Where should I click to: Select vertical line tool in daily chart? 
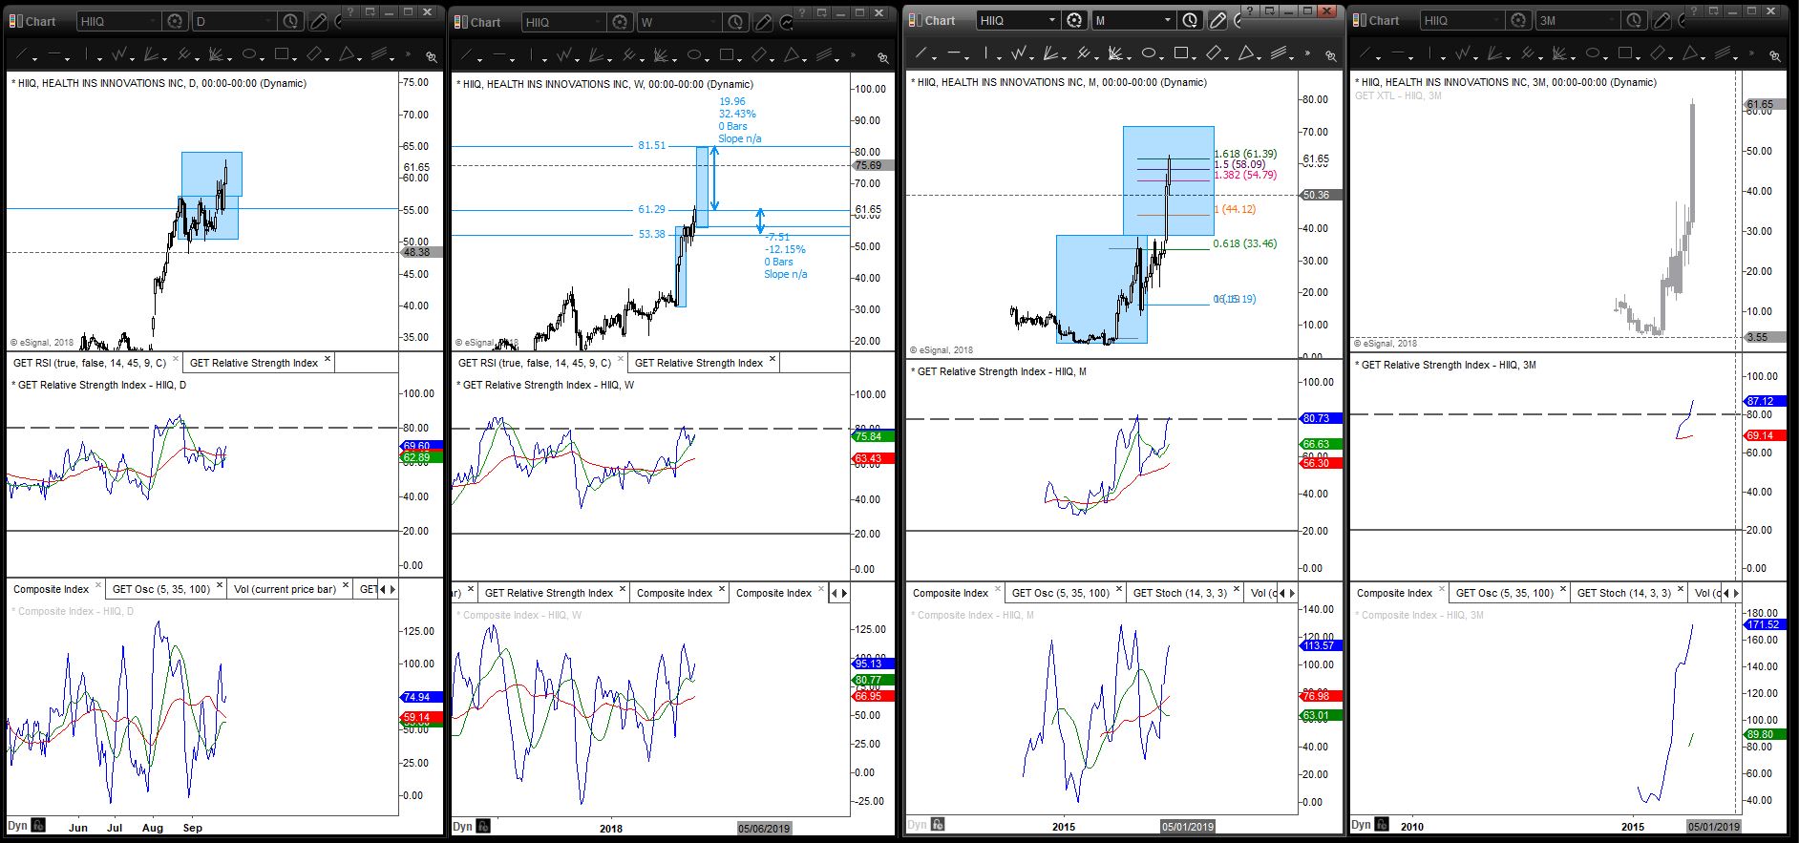[86, 54]
